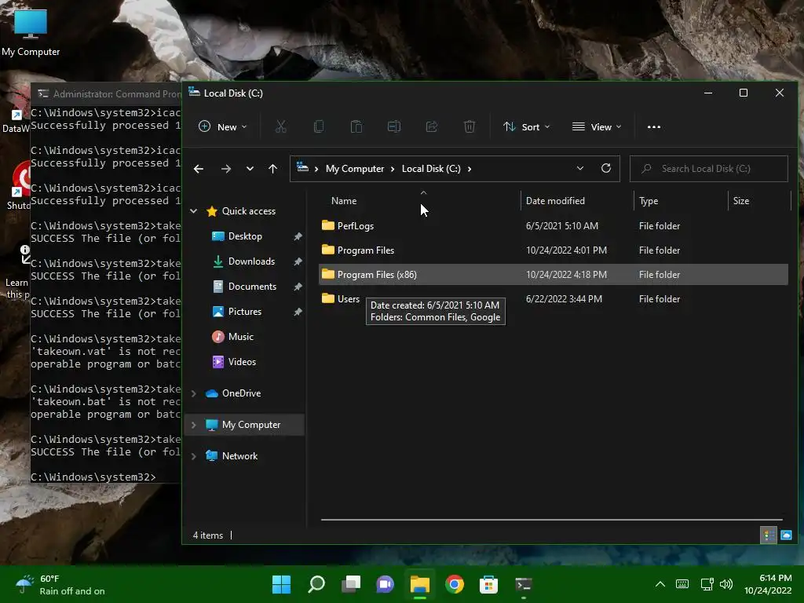Click the Delete trash icon

pyautogui.click(x=470, y=126)
